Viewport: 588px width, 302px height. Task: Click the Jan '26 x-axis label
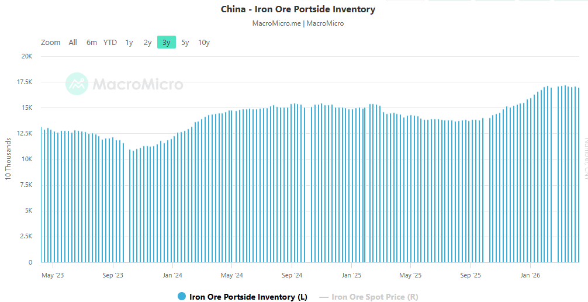530,275
